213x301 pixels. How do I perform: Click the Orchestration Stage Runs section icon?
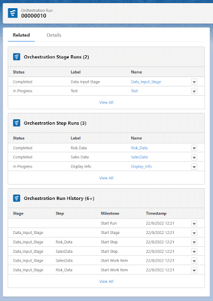click(16, 57)
